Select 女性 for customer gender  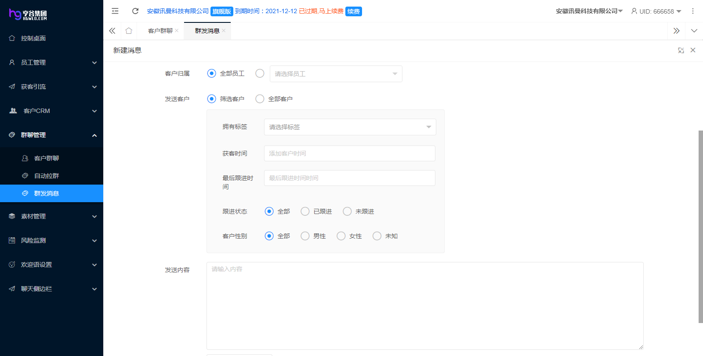[x=341, y=236]
